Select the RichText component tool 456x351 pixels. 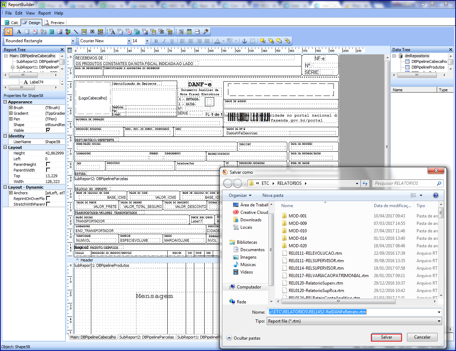(35, 32)
